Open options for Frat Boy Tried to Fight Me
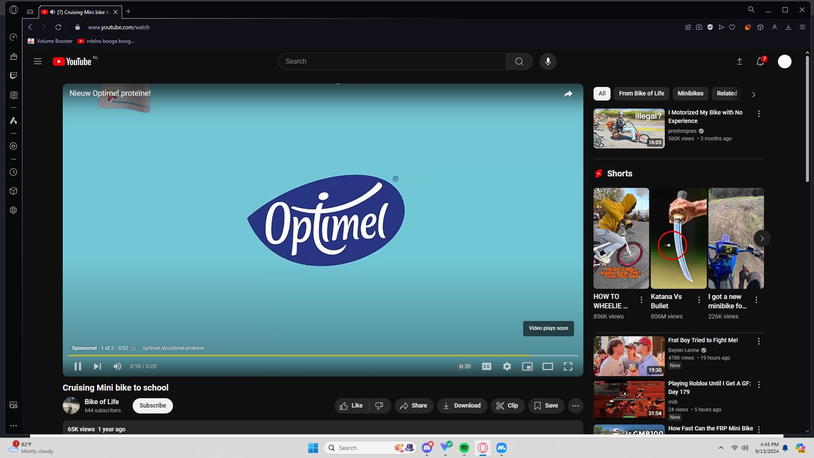This screenshot has width=814, height=458. [759, 341]
